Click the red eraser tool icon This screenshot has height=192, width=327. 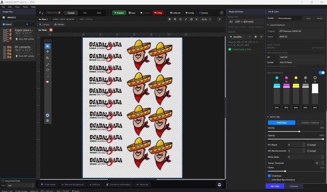coord(47,82)
